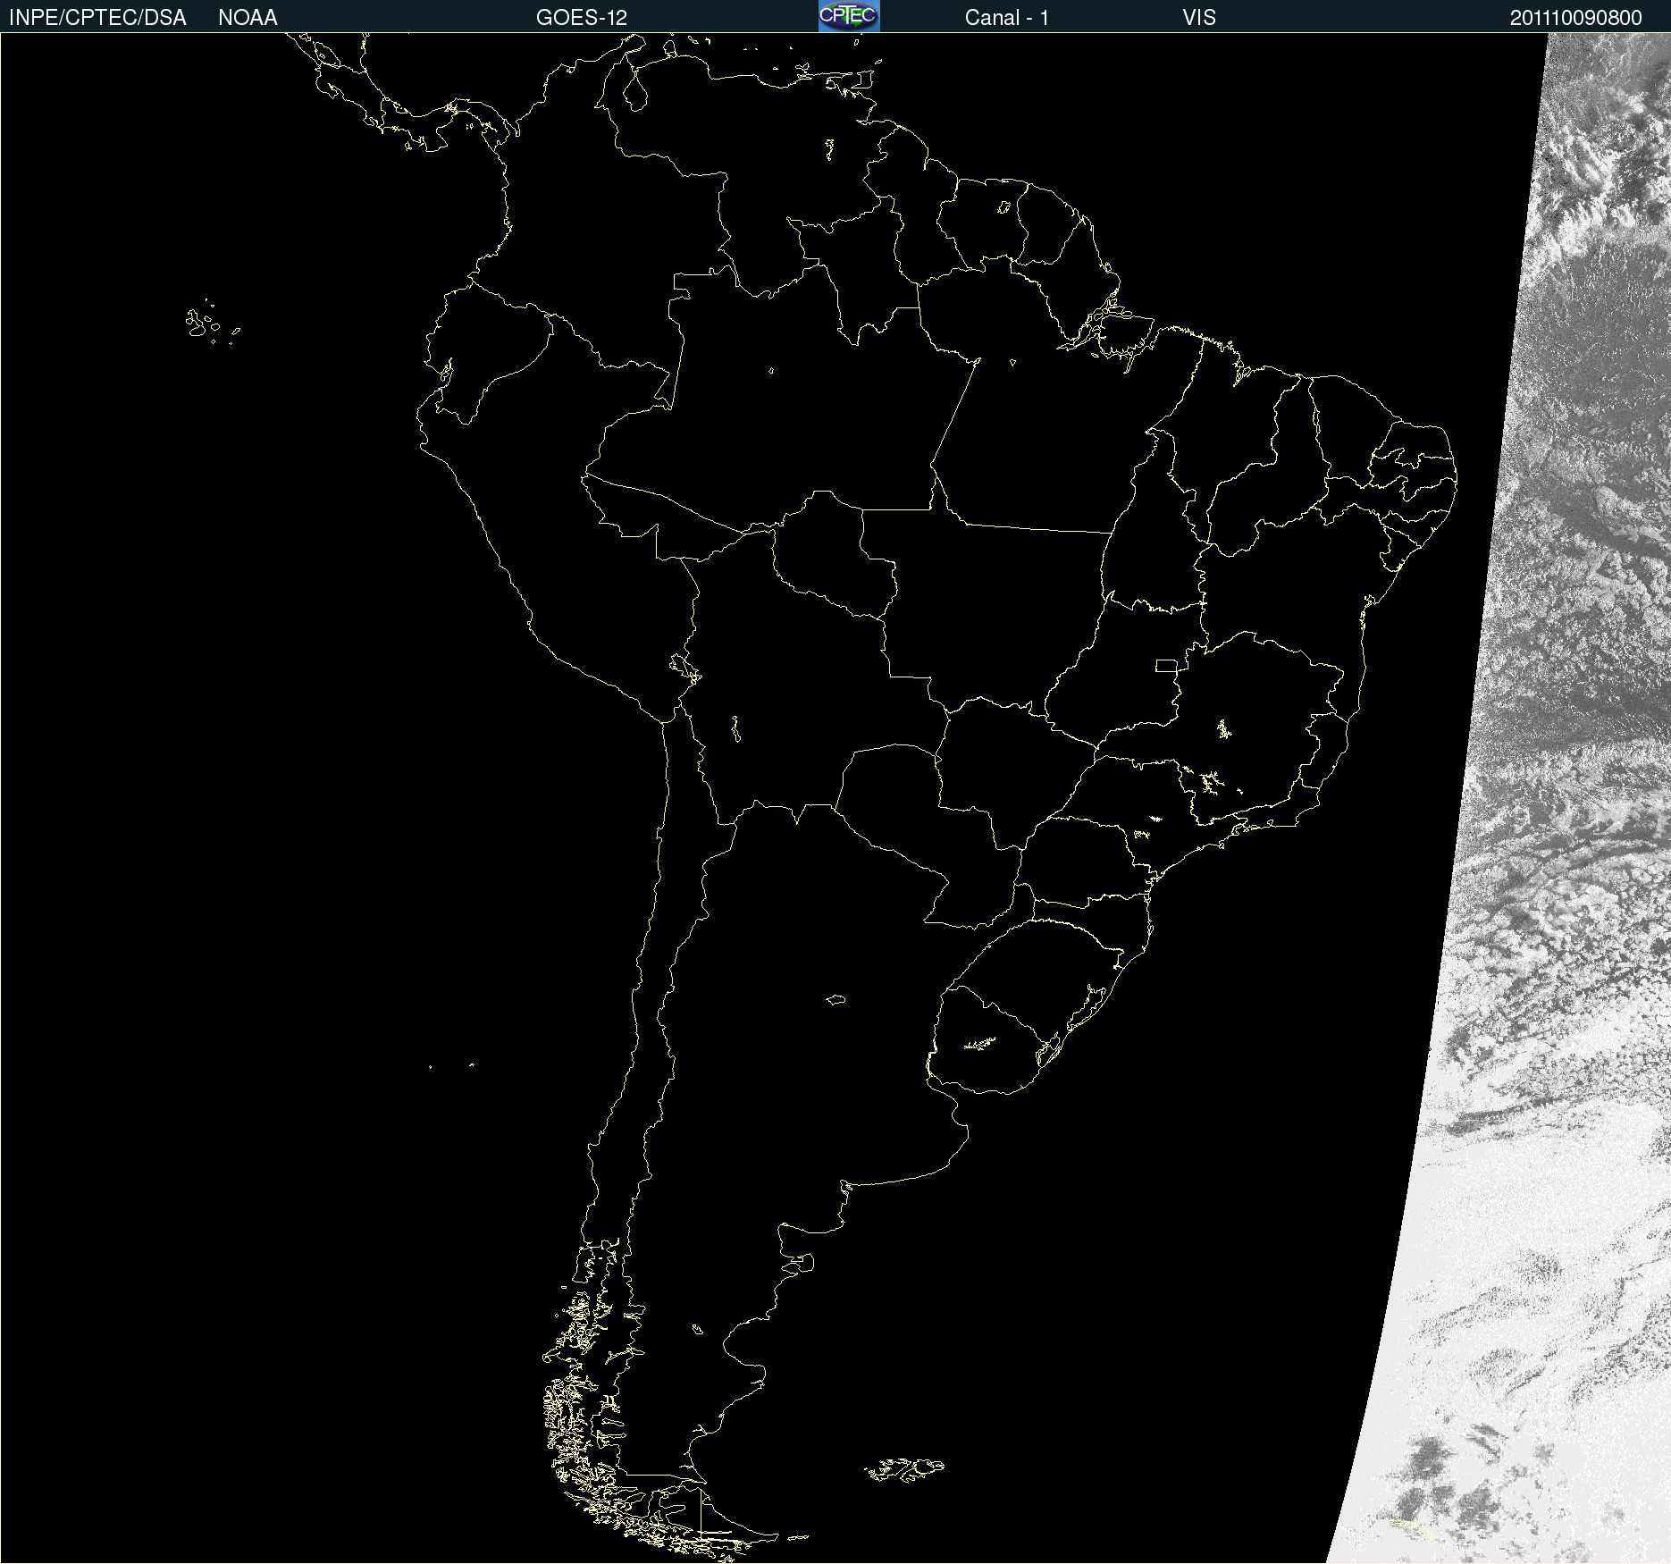
Task: Click the VIS label in the header
Action: tap(1199, 18)
